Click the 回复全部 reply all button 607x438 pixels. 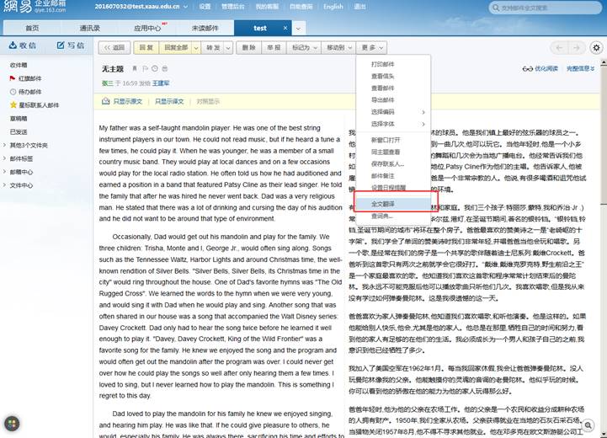176,48
